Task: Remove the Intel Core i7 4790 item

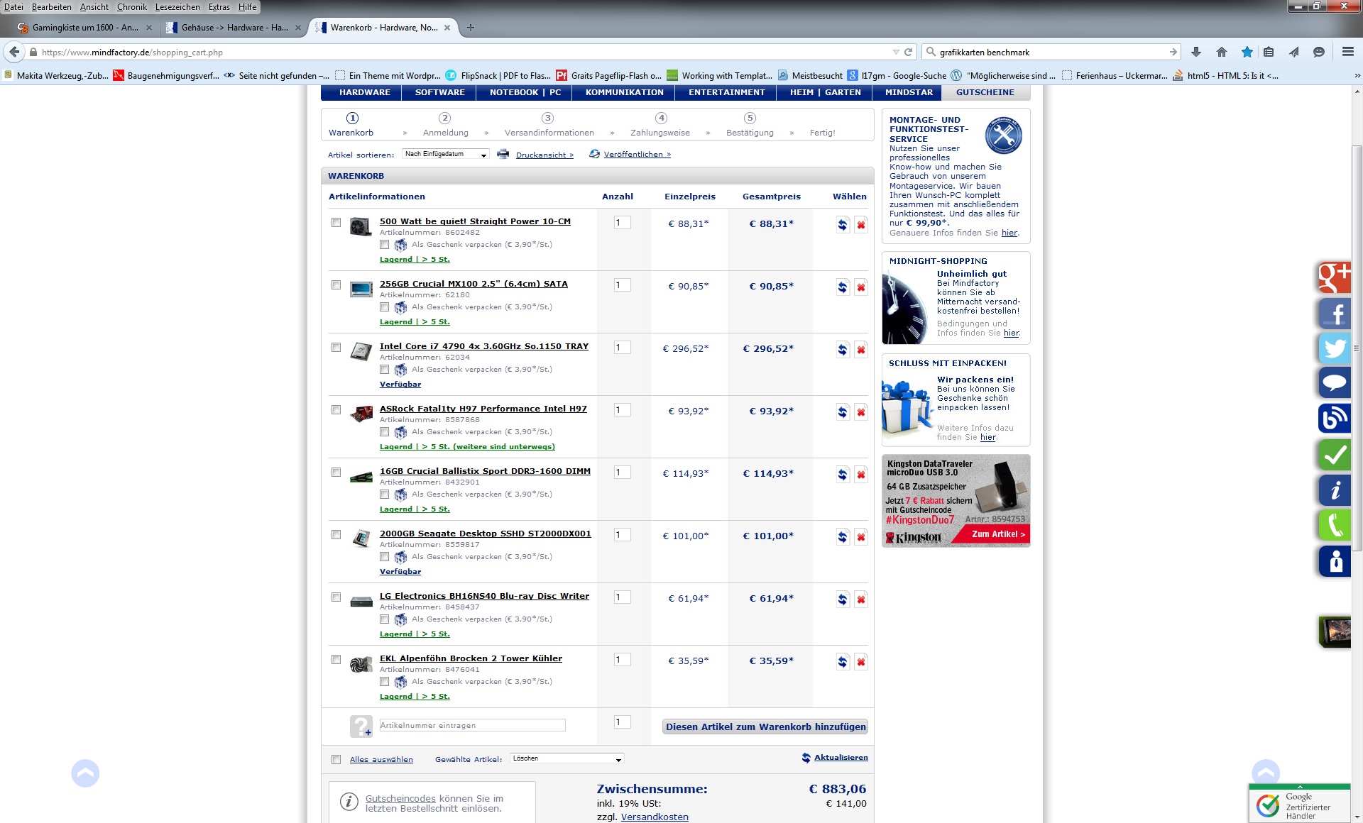Action: 860,349
